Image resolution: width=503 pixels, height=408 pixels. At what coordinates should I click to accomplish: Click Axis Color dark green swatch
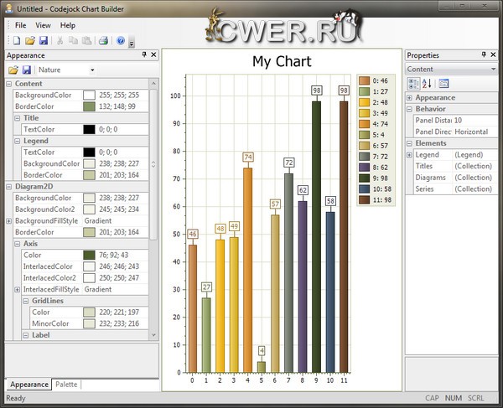tap(89, 256)
